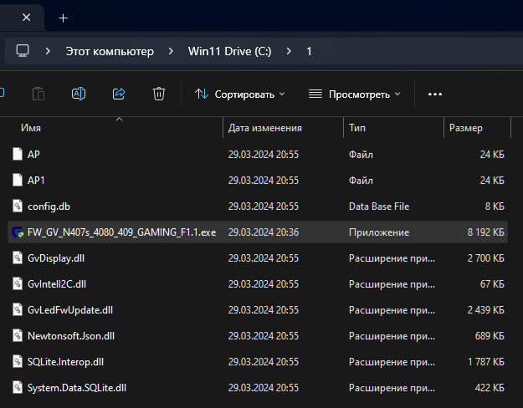
Task: Click the computer icon in address bar
Action: point(23,51)
